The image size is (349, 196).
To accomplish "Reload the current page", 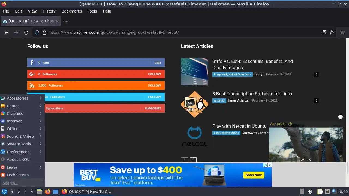I will click(26, 32).
